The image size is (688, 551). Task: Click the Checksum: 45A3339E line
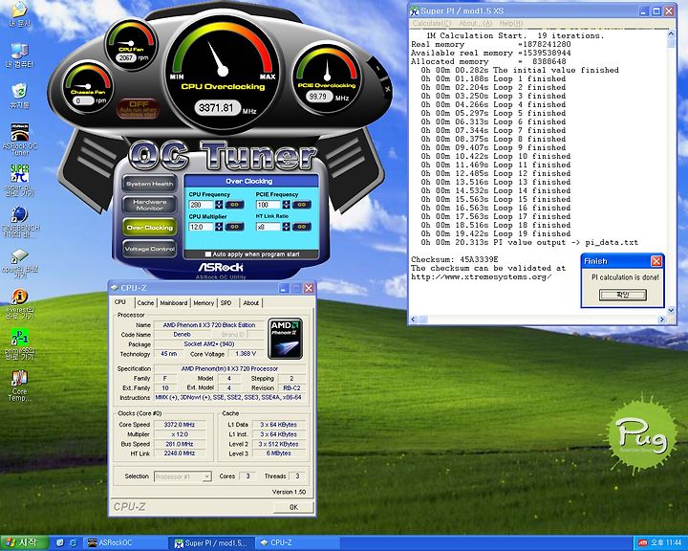[x=455, y=259]
